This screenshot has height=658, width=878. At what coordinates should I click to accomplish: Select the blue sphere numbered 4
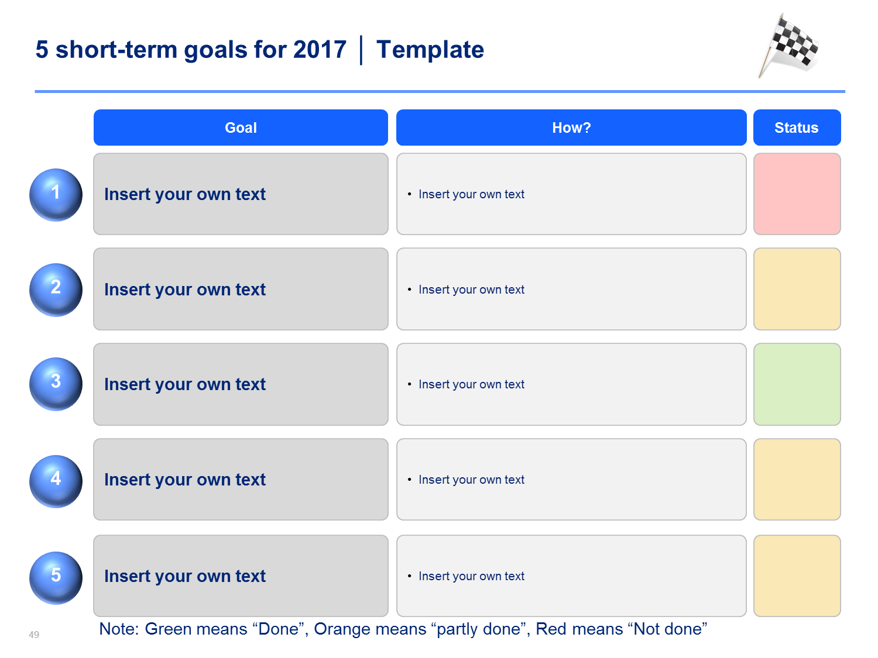(x=56, y=481)
